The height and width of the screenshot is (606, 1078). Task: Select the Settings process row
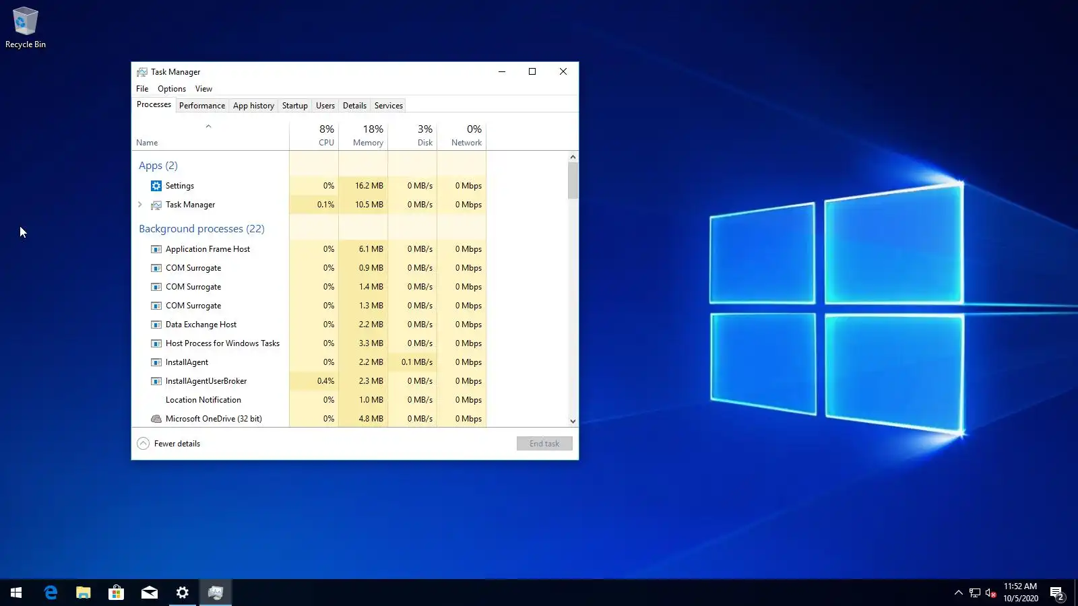[x=309, y=186]
